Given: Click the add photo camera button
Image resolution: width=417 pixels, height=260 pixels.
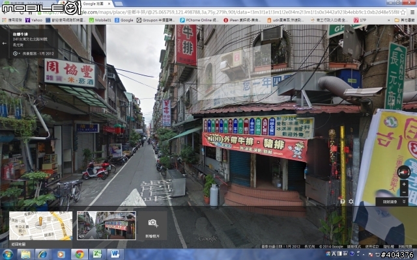Looking at the screenshot, I should pos(152,226).
